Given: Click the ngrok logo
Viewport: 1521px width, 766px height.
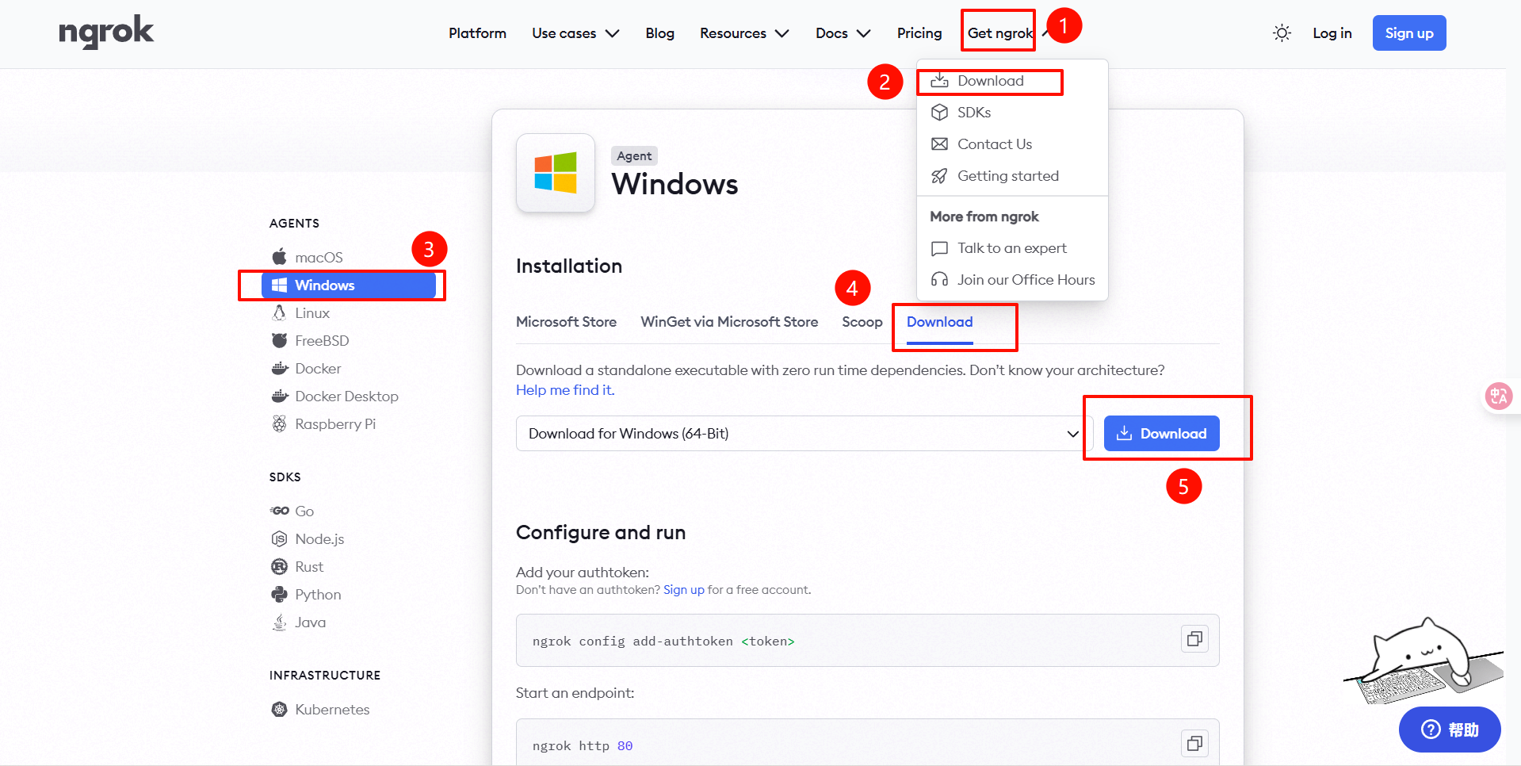Looking at the screenshot, I should 106,33.
